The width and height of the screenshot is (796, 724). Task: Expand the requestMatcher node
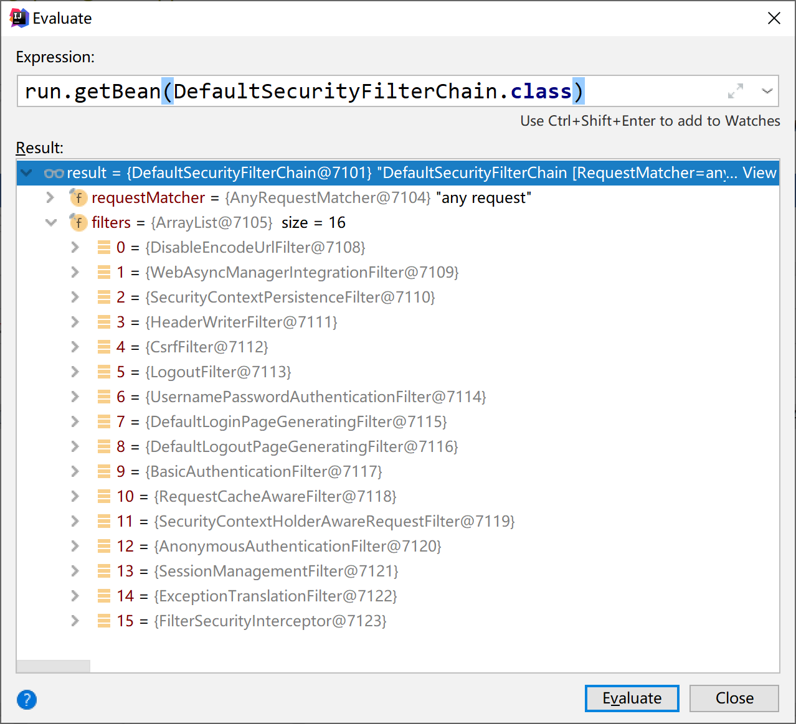(x=50, y=197)
